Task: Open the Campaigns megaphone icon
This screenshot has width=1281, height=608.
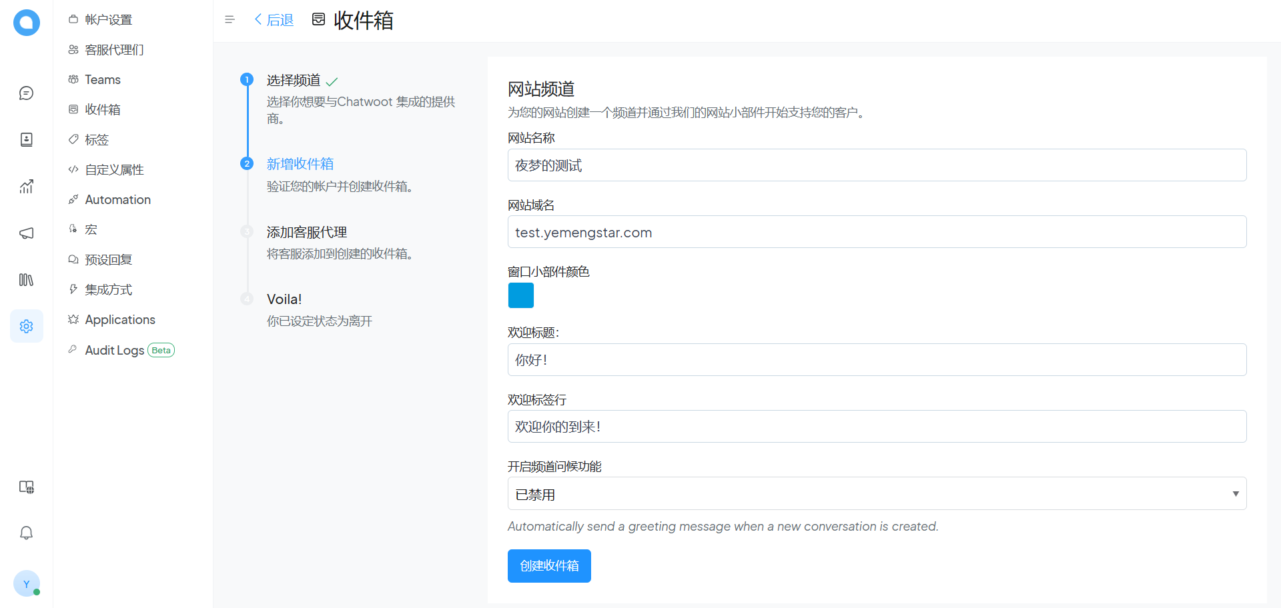Action: click(26, 233)
